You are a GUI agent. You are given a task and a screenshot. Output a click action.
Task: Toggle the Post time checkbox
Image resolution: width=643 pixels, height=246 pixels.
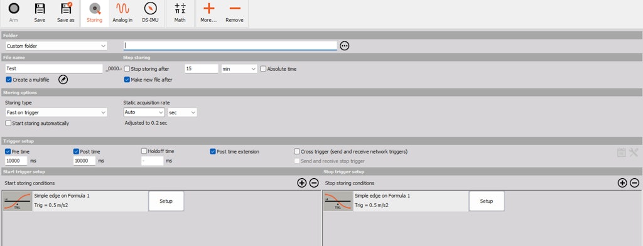pyautogui.click(x=76, y=151)
